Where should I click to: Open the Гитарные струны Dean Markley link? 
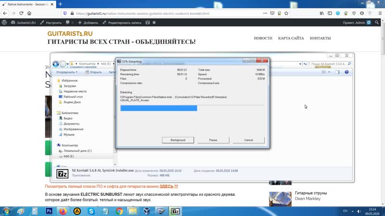(311, 196)
